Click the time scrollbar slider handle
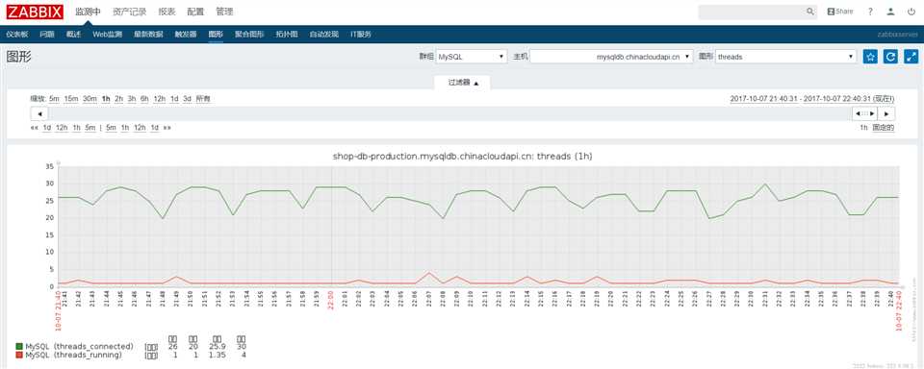 pos(865,113)
